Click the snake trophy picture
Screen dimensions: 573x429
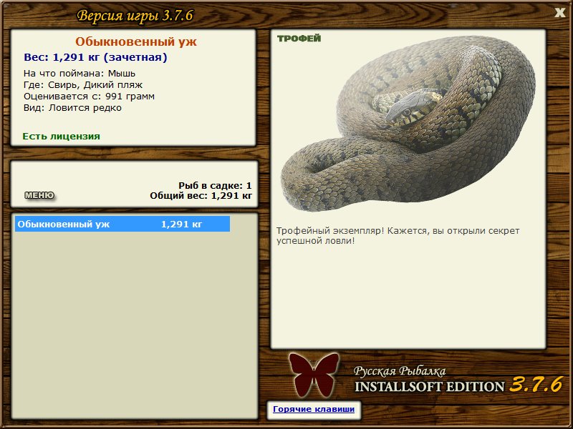pyautogui.click(x=408, y=124)
